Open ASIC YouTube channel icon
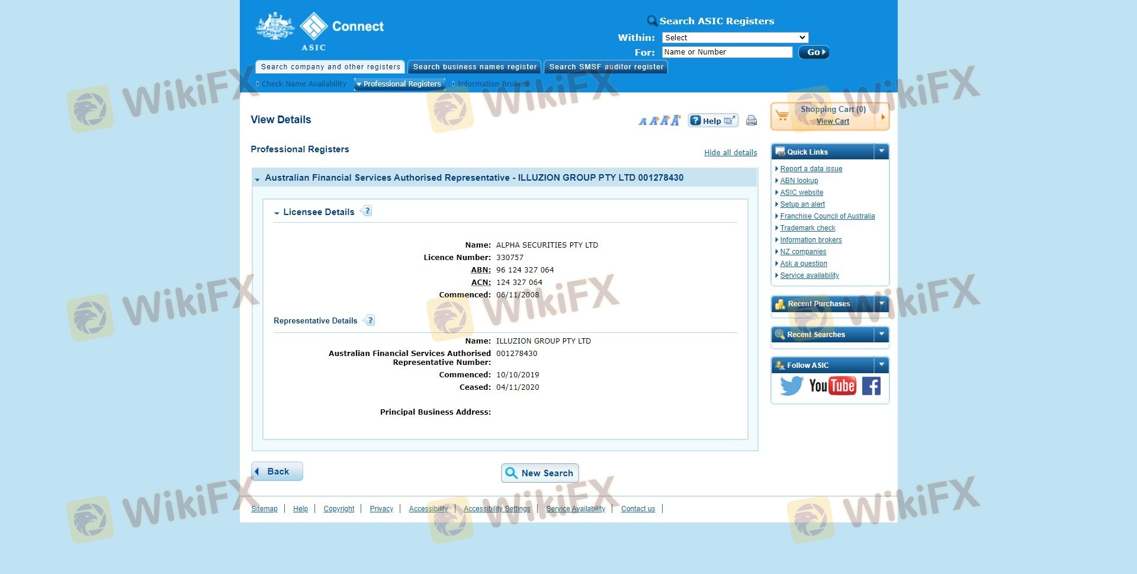This screenshot has height=574, width=1137. coord(832,386)
